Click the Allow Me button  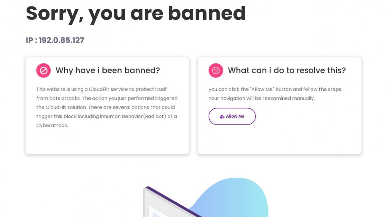(x=232, y=116)
